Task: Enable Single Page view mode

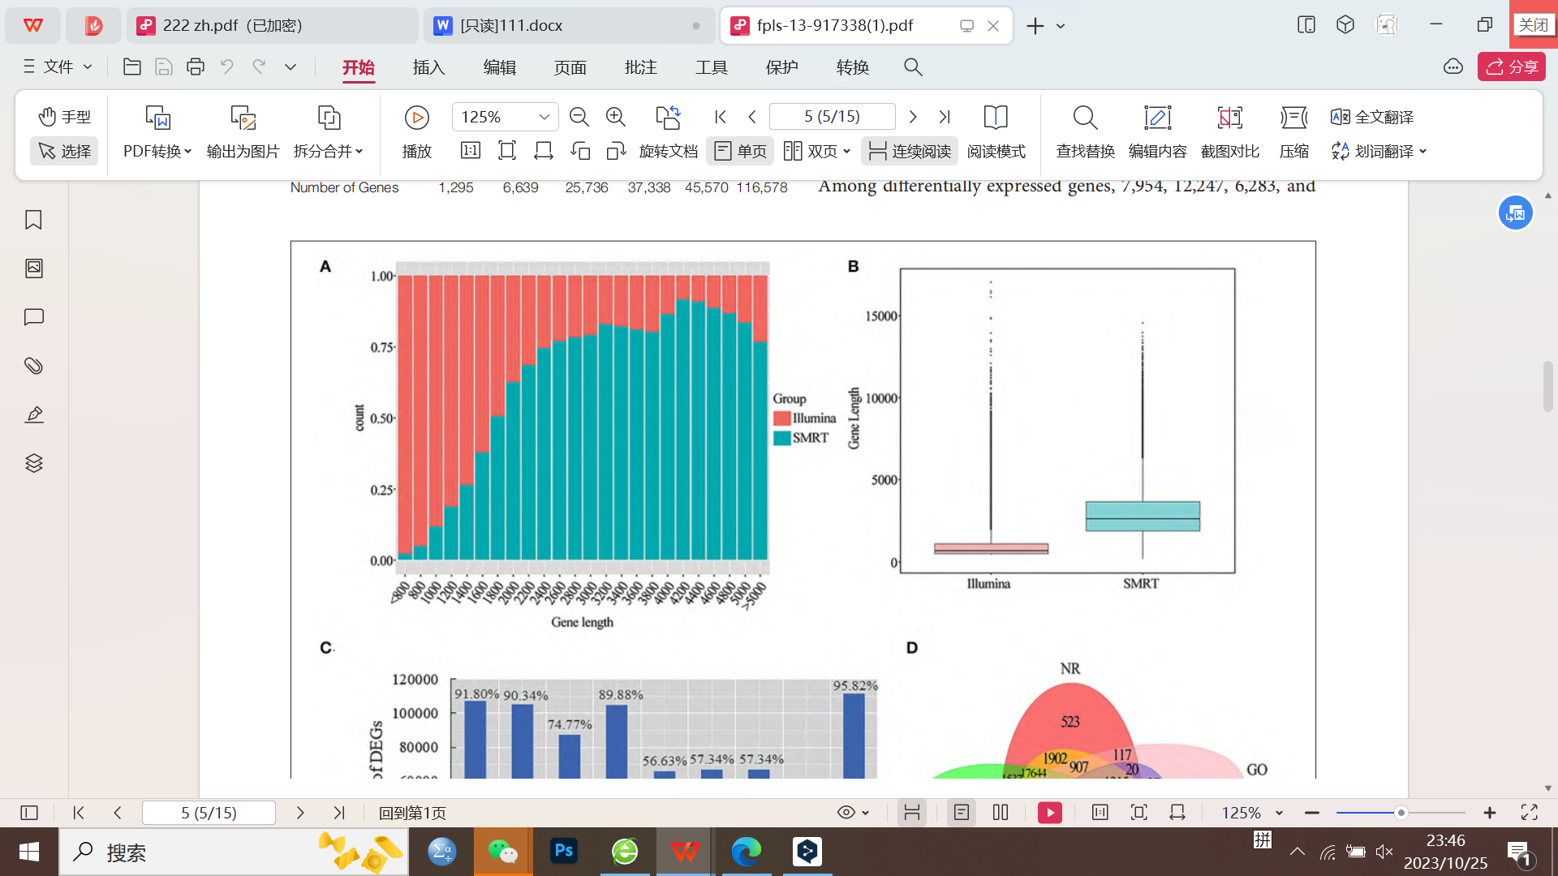Action: [740, 151]
